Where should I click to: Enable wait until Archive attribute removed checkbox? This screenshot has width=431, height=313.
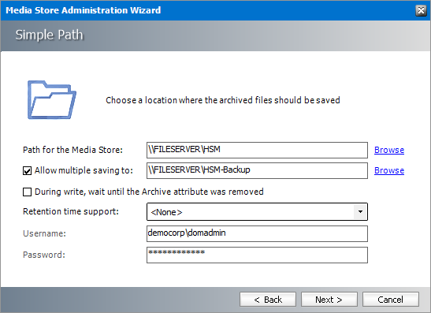point(27,192)
